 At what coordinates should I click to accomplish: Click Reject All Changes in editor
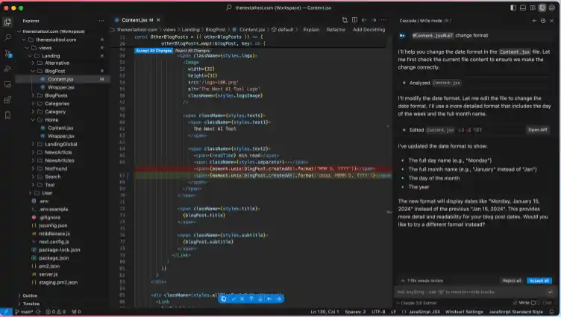point(192,51)
